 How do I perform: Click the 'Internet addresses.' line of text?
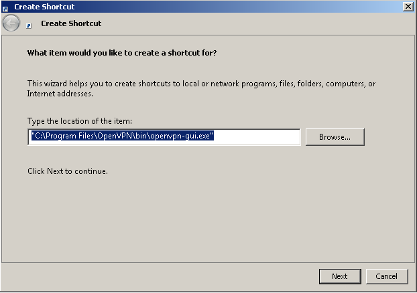60,94
